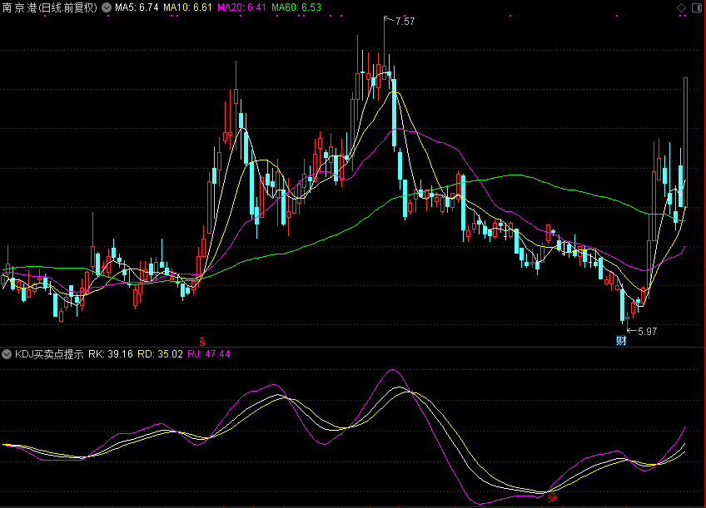
Task: Click the diamond icon at top right
Action: point(682,7)
